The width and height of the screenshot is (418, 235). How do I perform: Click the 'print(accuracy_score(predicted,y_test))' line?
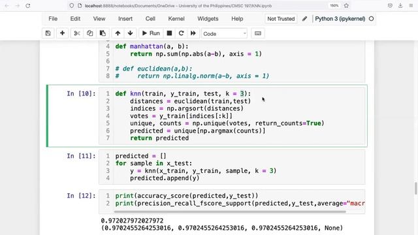pos(187,196)
